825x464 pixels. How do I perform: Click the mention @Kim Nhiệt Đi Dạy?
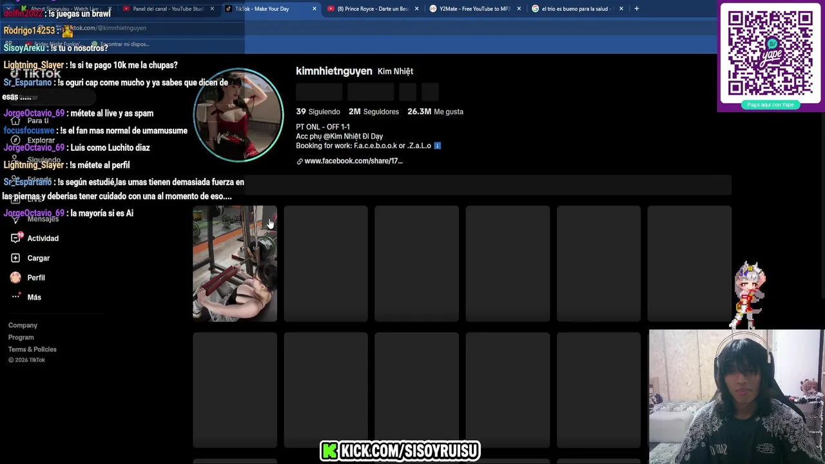coord(353,137)
